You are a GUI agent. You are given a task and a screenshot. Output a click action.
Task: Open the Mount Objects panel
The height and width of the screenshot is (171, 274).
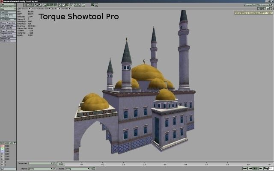click(8, 28)
